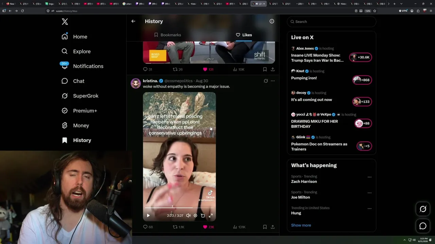This screenshot has width=435, height=244.
Task: Select History in the sidebar
Action: 76,140
